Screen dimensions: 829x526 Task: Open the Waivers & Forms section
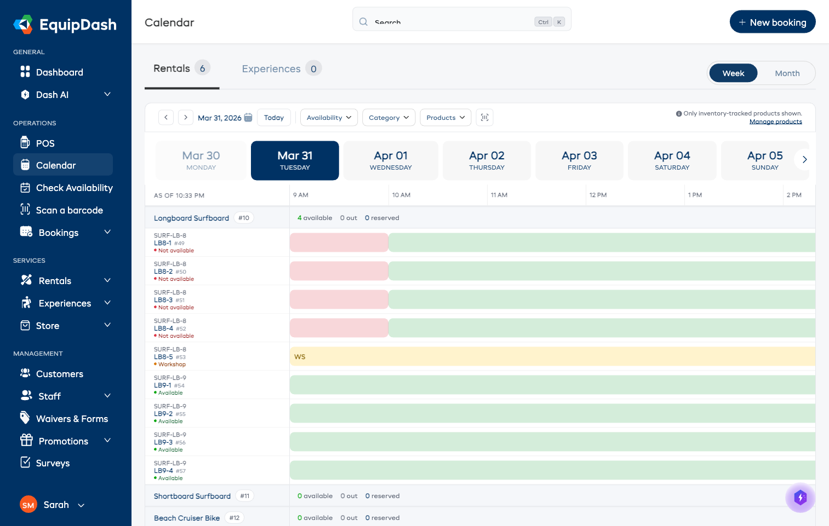[x=72, y=419]
